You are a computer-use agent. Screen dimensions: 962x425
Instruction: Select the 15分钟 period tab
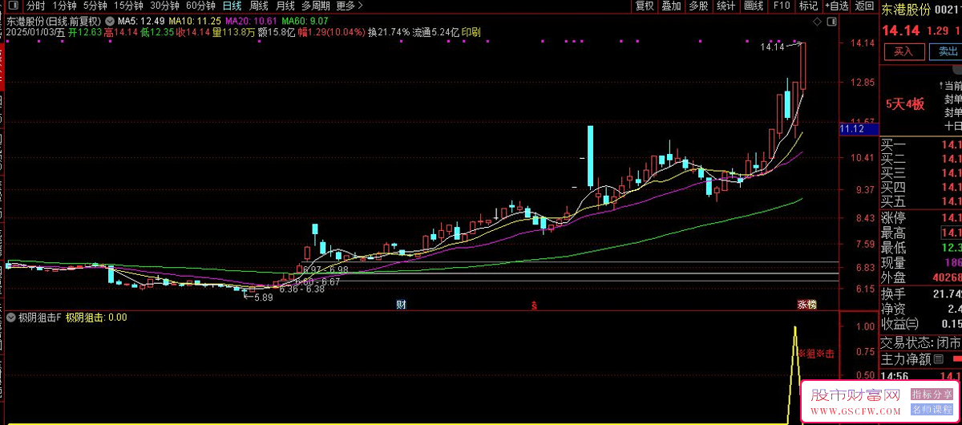(x=128, y=6)
